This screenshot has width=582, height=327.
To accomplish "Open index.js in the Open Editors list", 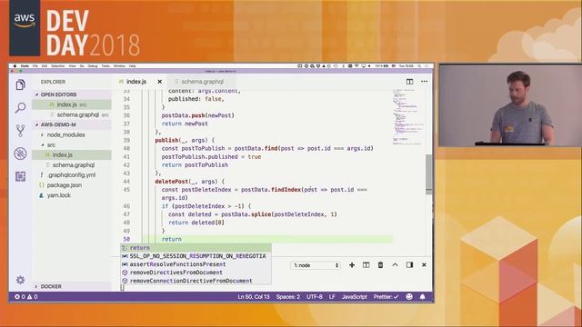I will click(72, 104).
